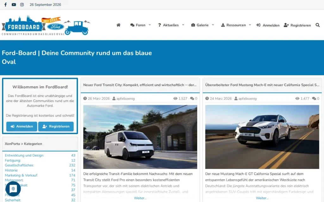Open the floating privacy fingerprint icon
This screenshot has width=324, height=202.
(x=13, y=189)
